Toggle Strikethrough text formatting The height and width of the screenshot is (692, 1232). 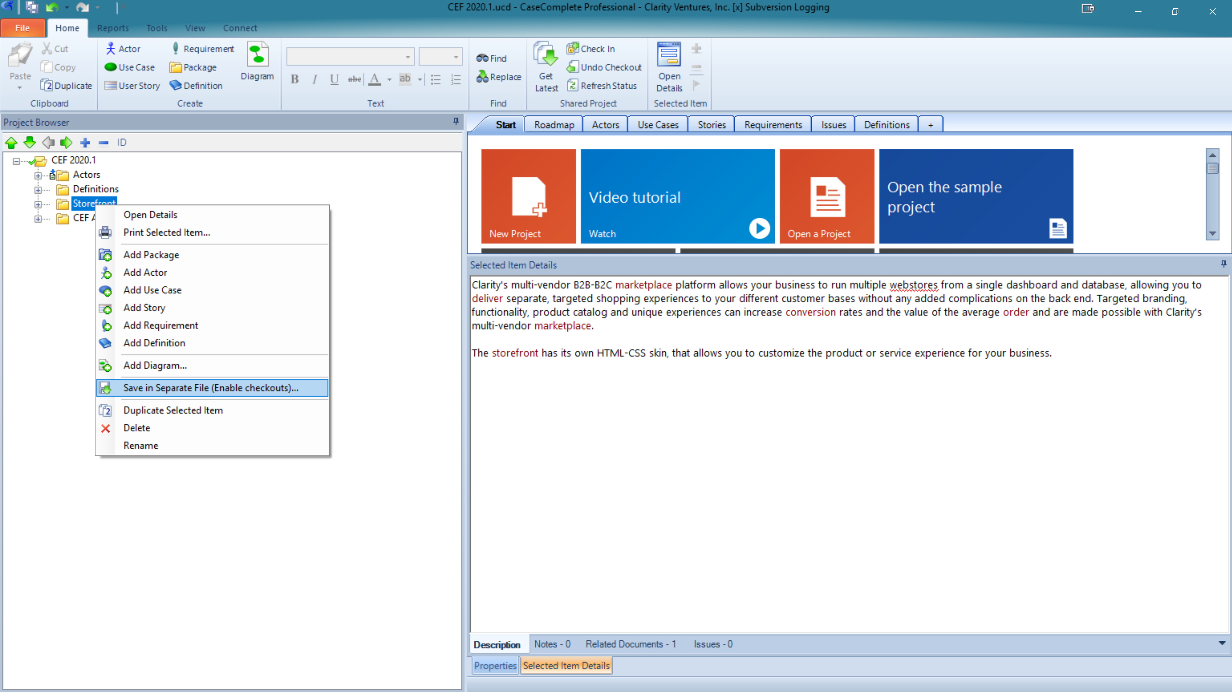click(x=354, y=79)
